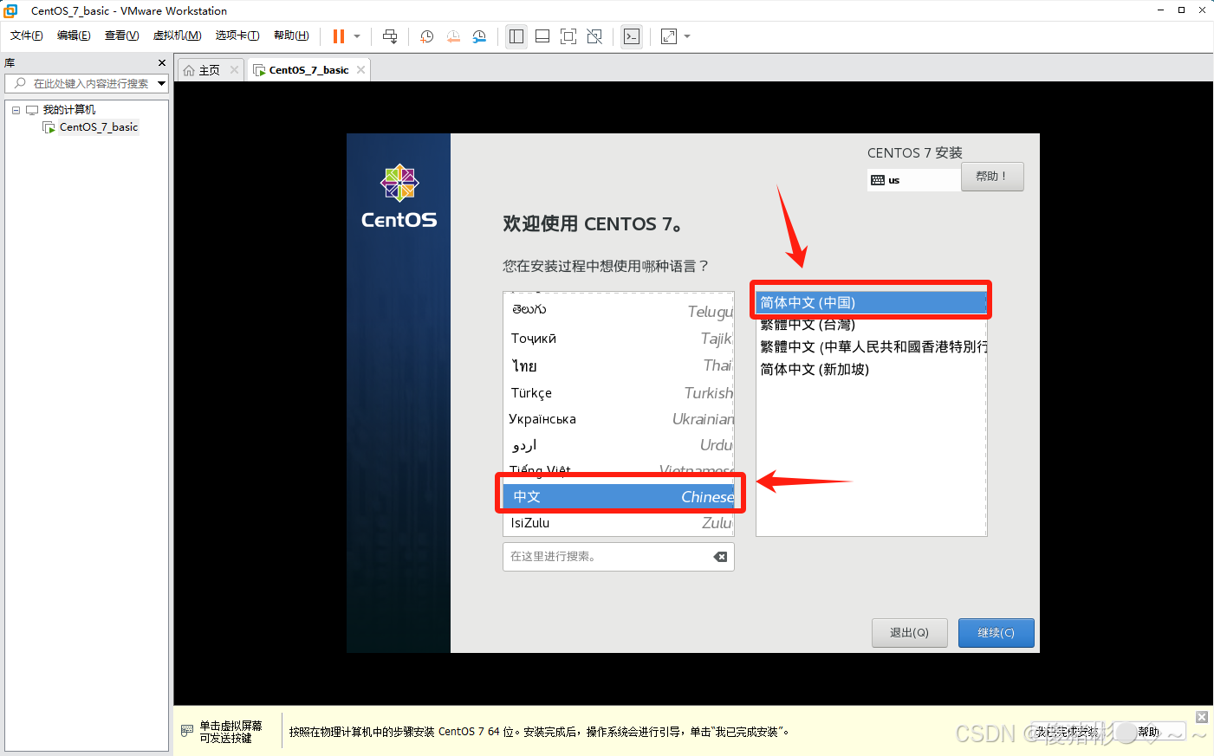Close the bottom install hint bar
This screenshot has height=756, width=1214.
point(1201,717)
